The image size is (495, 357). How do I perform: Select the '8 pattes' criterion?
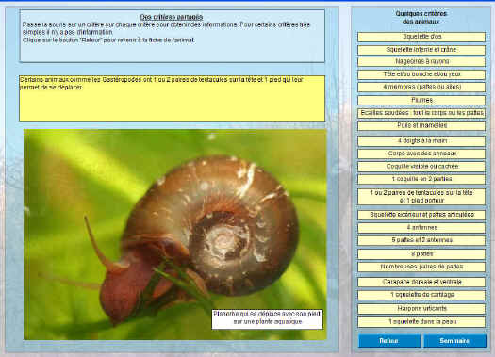click(421, 254)
